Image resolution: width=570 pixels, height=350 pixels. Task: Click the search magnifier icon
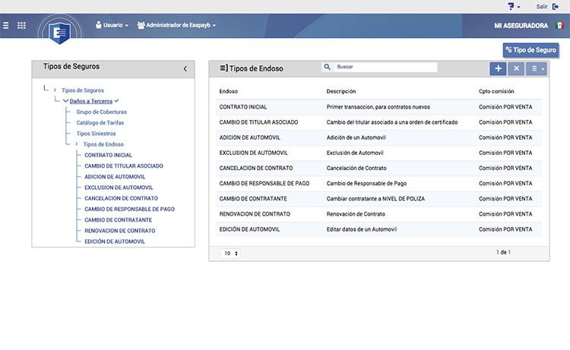pos(327,67)
